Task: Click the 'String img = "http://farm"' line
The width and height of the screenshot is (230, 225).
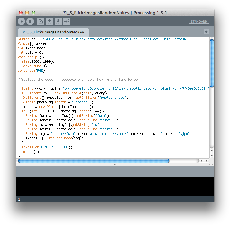Action: pos(109,134)
